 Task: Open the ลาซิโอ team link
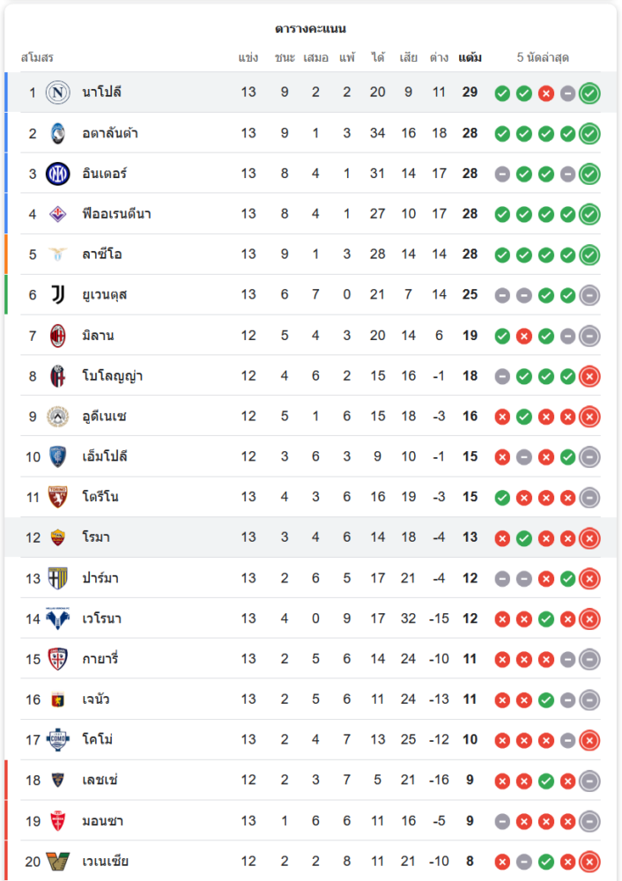tap(101, 255)
